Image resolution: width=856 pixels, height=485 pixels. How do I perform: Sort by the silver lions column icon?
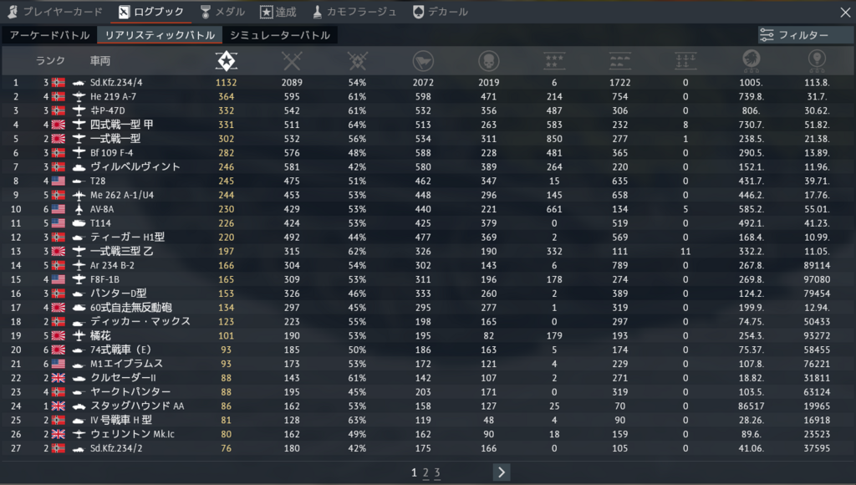coord(752,60)
